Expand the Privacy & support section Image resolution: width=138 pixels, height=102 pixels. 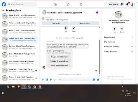coord(118,51)
